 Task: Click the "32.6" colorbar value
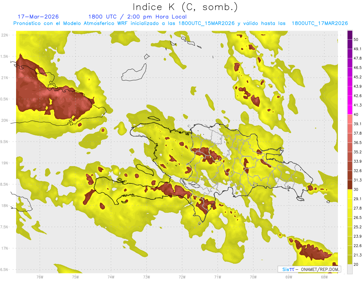pyautogui.click(x=358, y=171)
